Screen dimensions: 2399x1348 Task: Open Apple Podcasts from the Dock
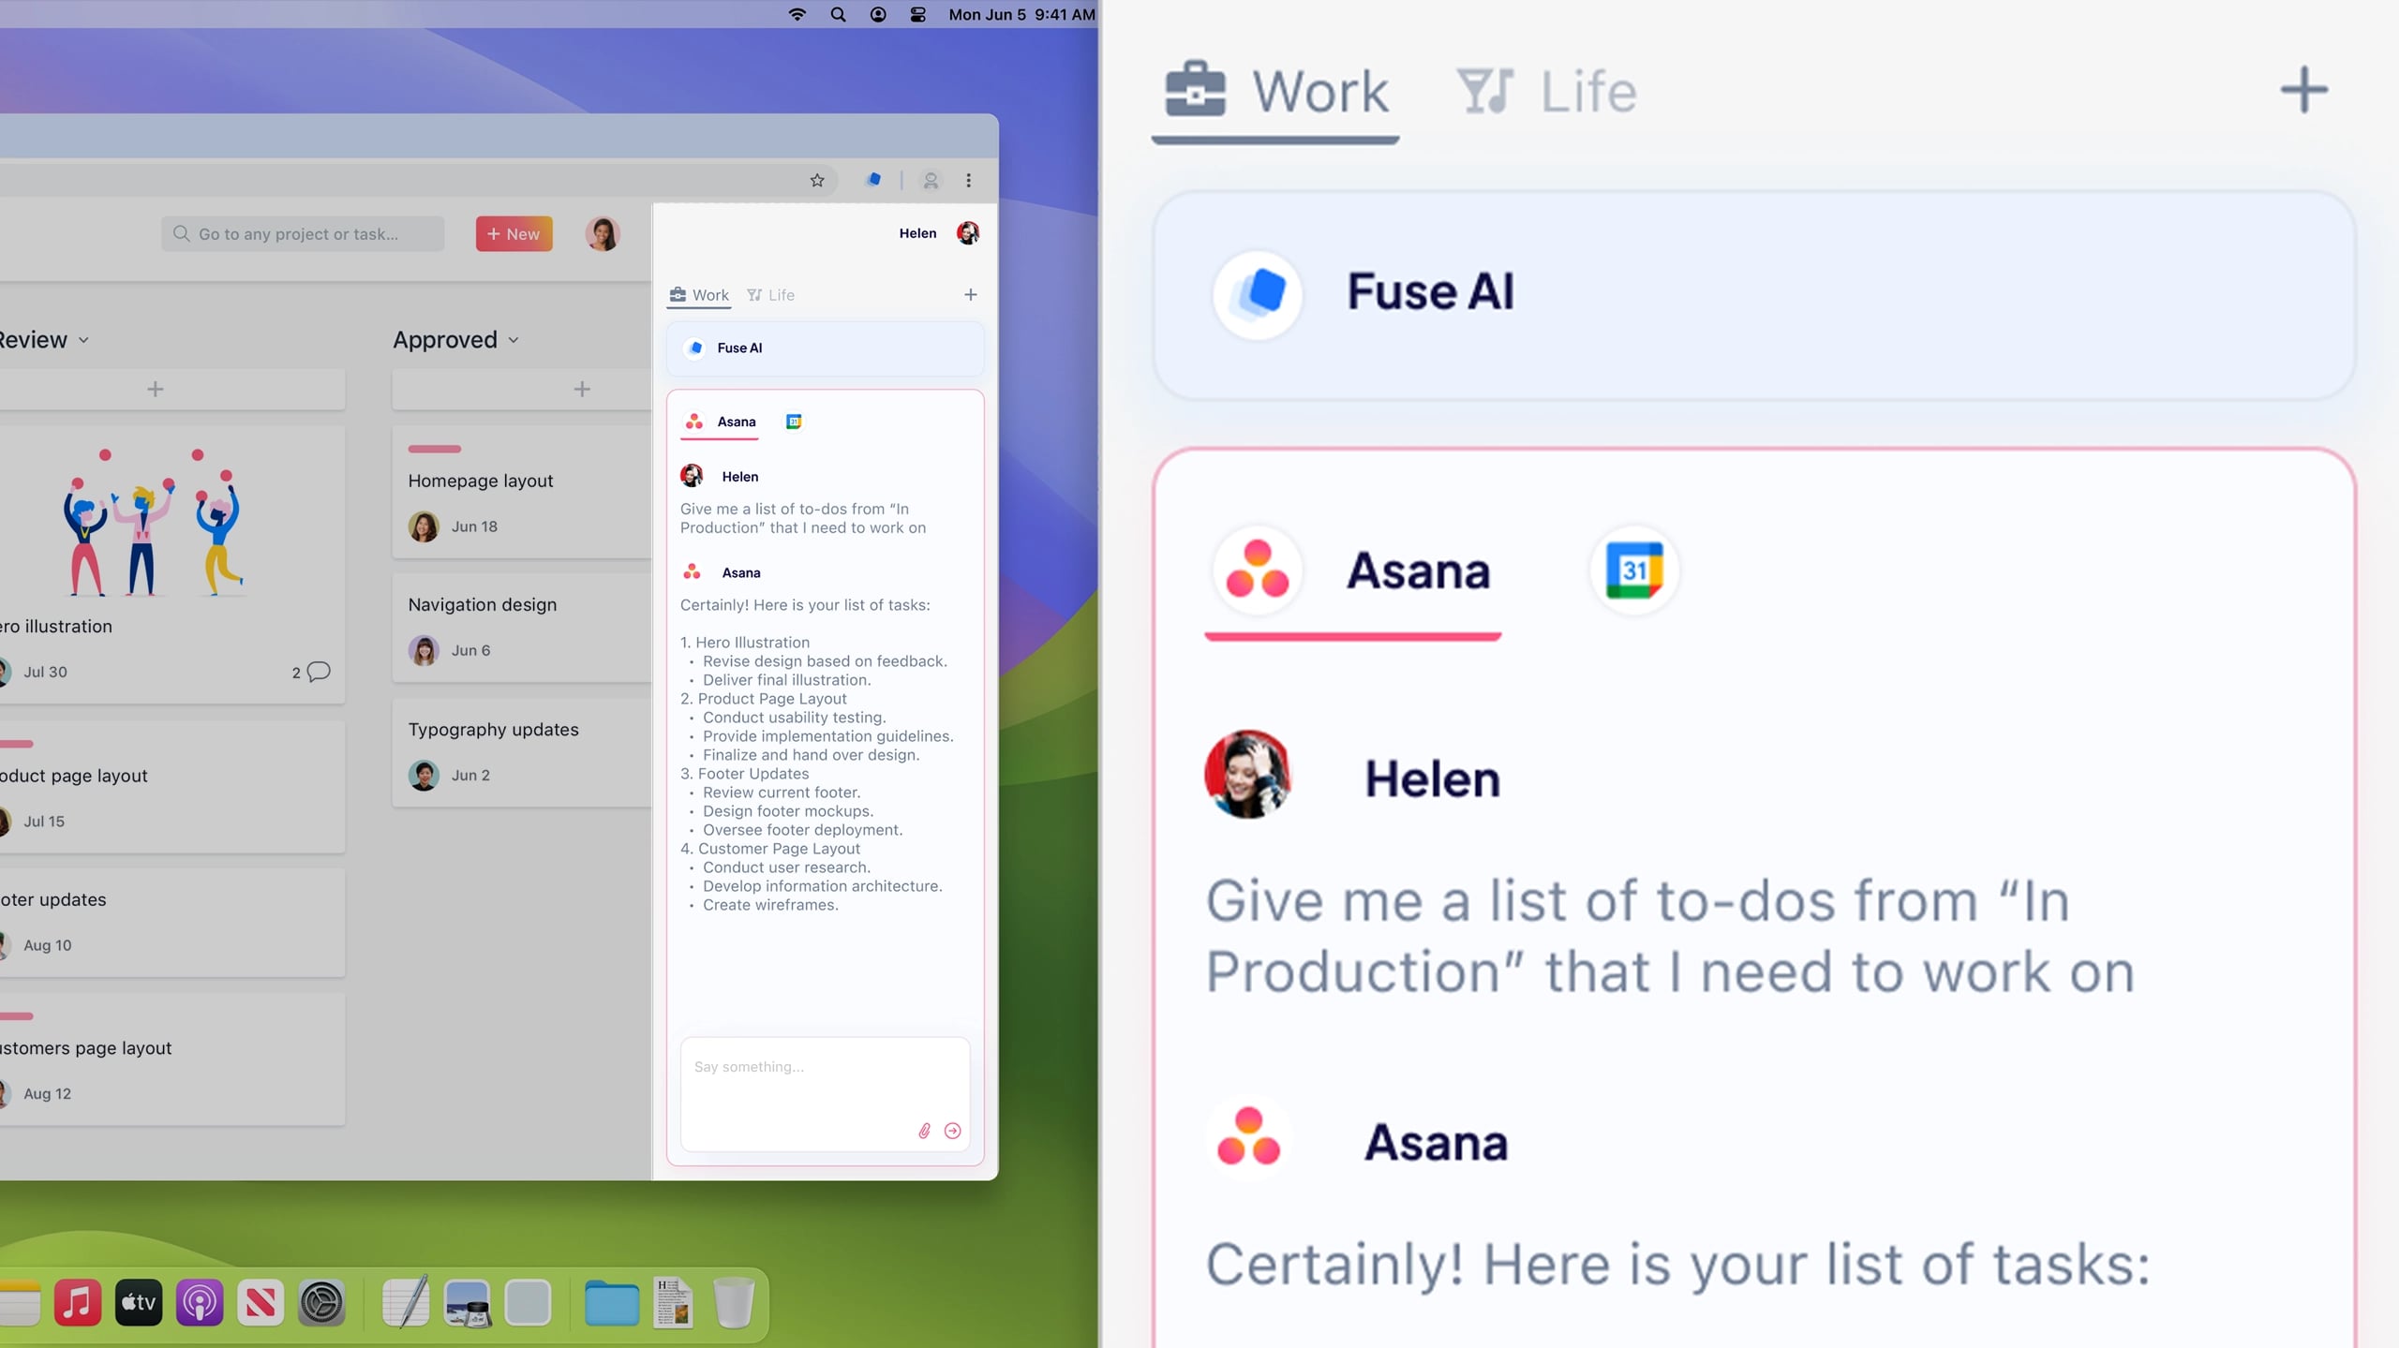(200, 1302)
